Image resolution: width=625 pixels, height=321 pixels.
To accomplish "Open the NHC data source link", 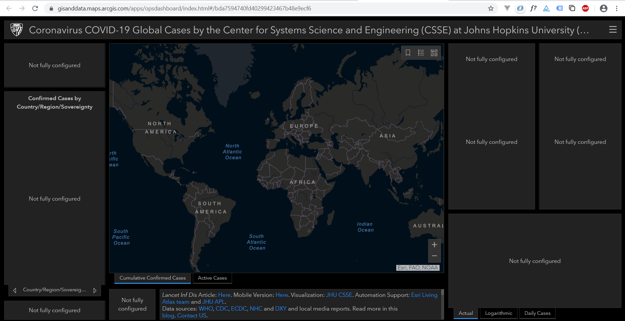I will point(256,309).
